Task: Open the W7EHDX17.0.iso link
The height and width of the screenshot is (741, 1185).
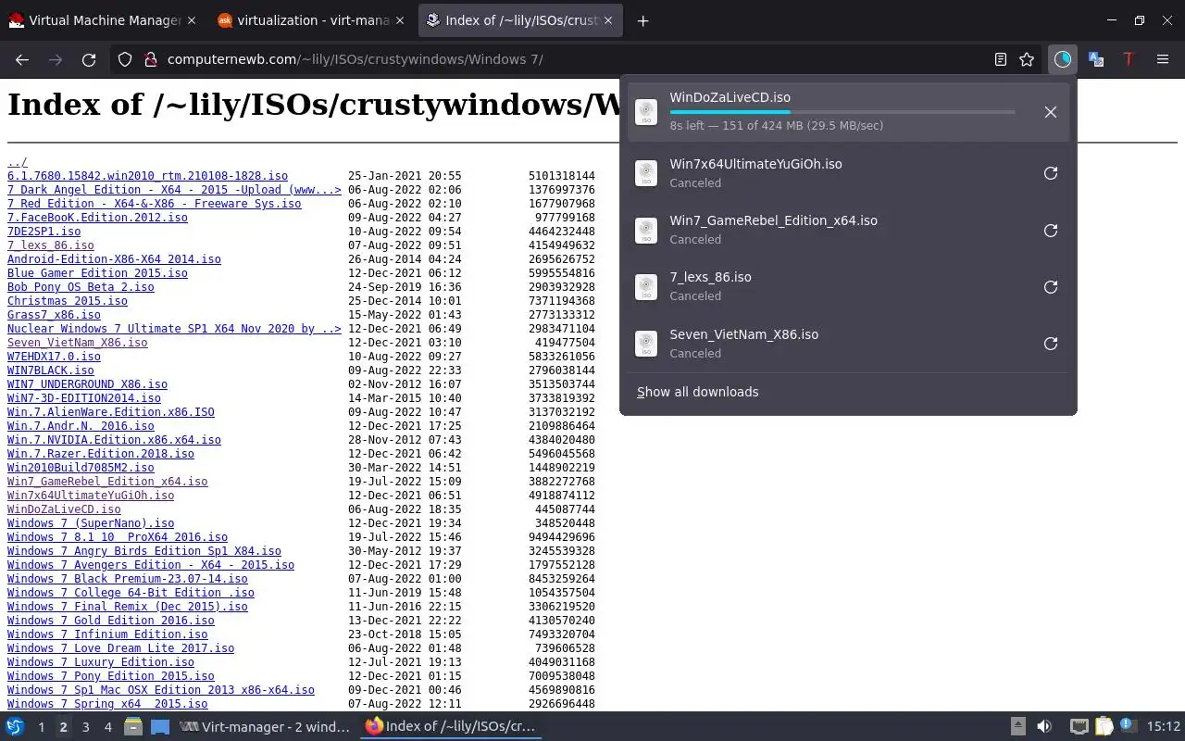Action: pos(54,357)
